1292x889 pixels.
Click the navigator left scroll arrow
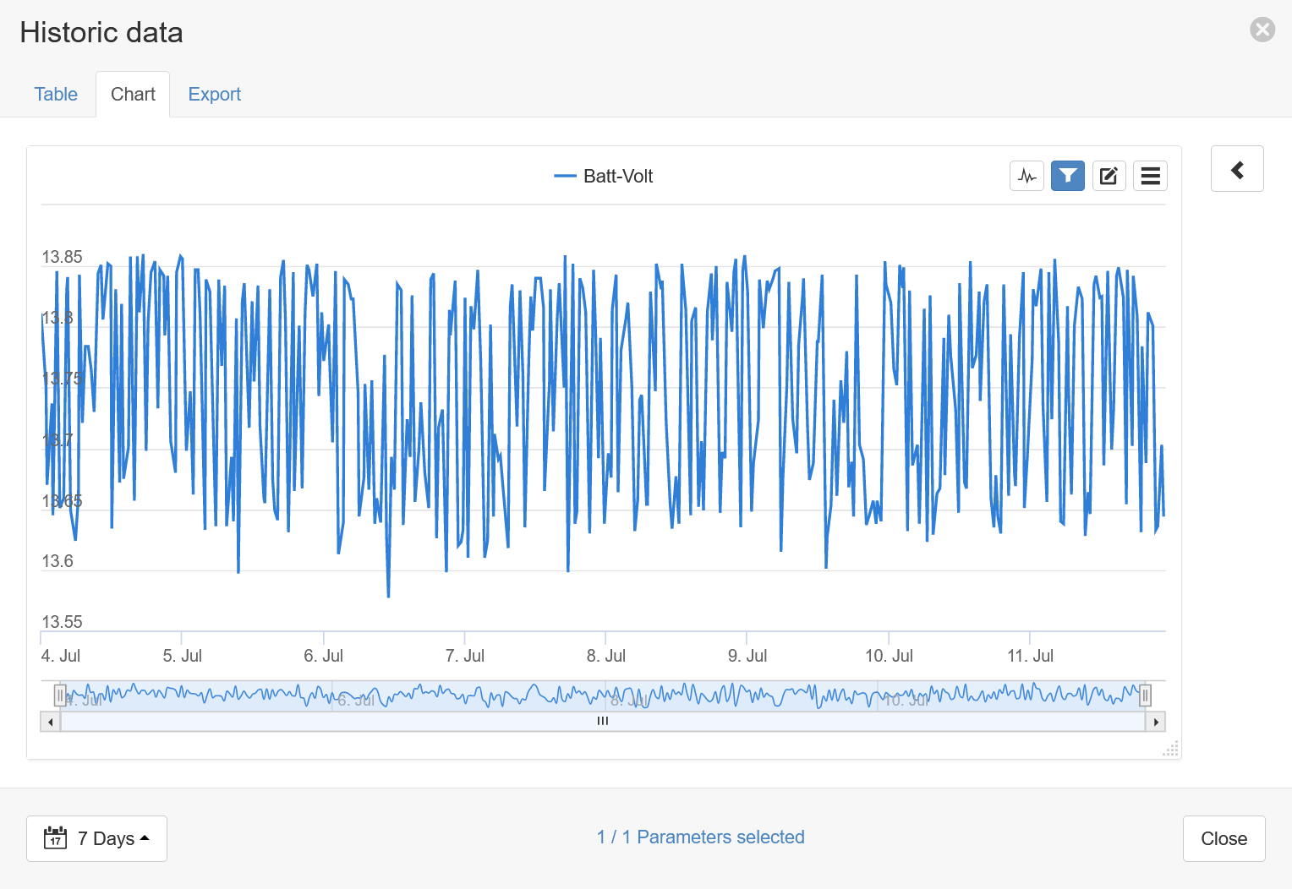51,722
